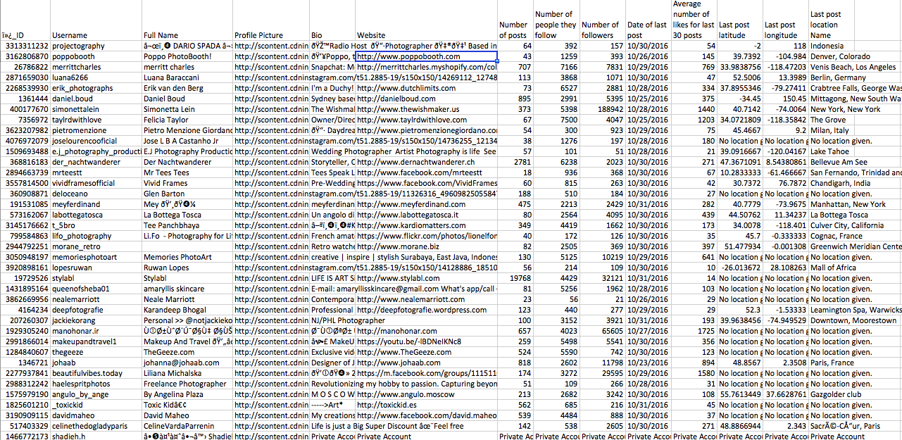Click website cell http://www.morane.biz
Screen dimensions: 902x440
426,246
